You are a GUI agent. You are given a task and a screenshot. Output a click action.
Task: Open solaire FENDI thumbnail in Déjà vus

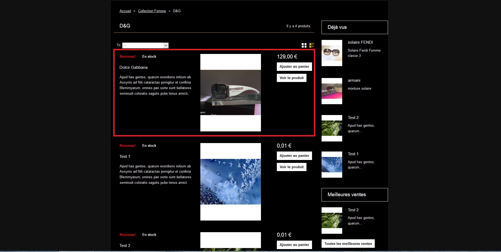(x=332, y=53)
